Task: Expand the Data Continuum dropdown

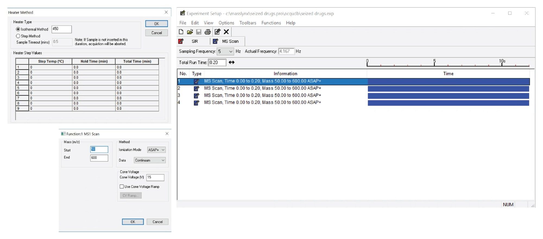Action: (150, 160)
